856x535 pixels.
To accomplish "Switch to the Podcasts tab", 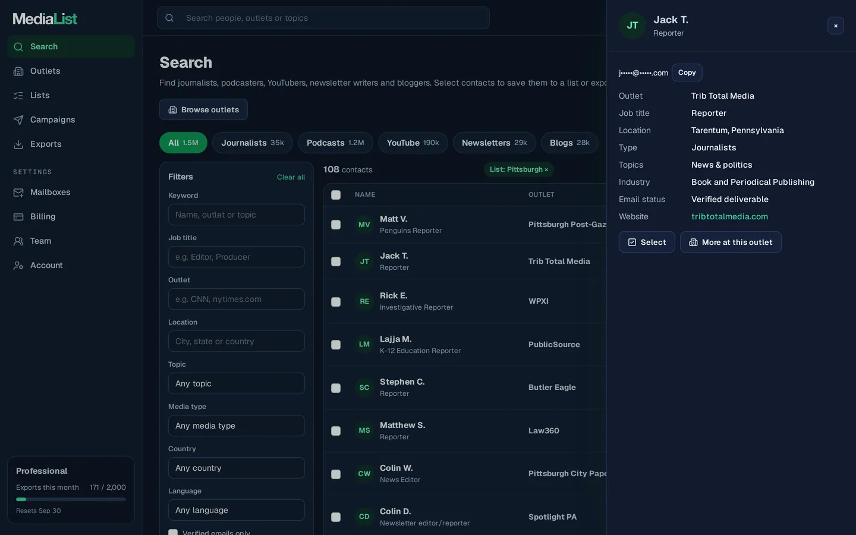I will [335, 143].
